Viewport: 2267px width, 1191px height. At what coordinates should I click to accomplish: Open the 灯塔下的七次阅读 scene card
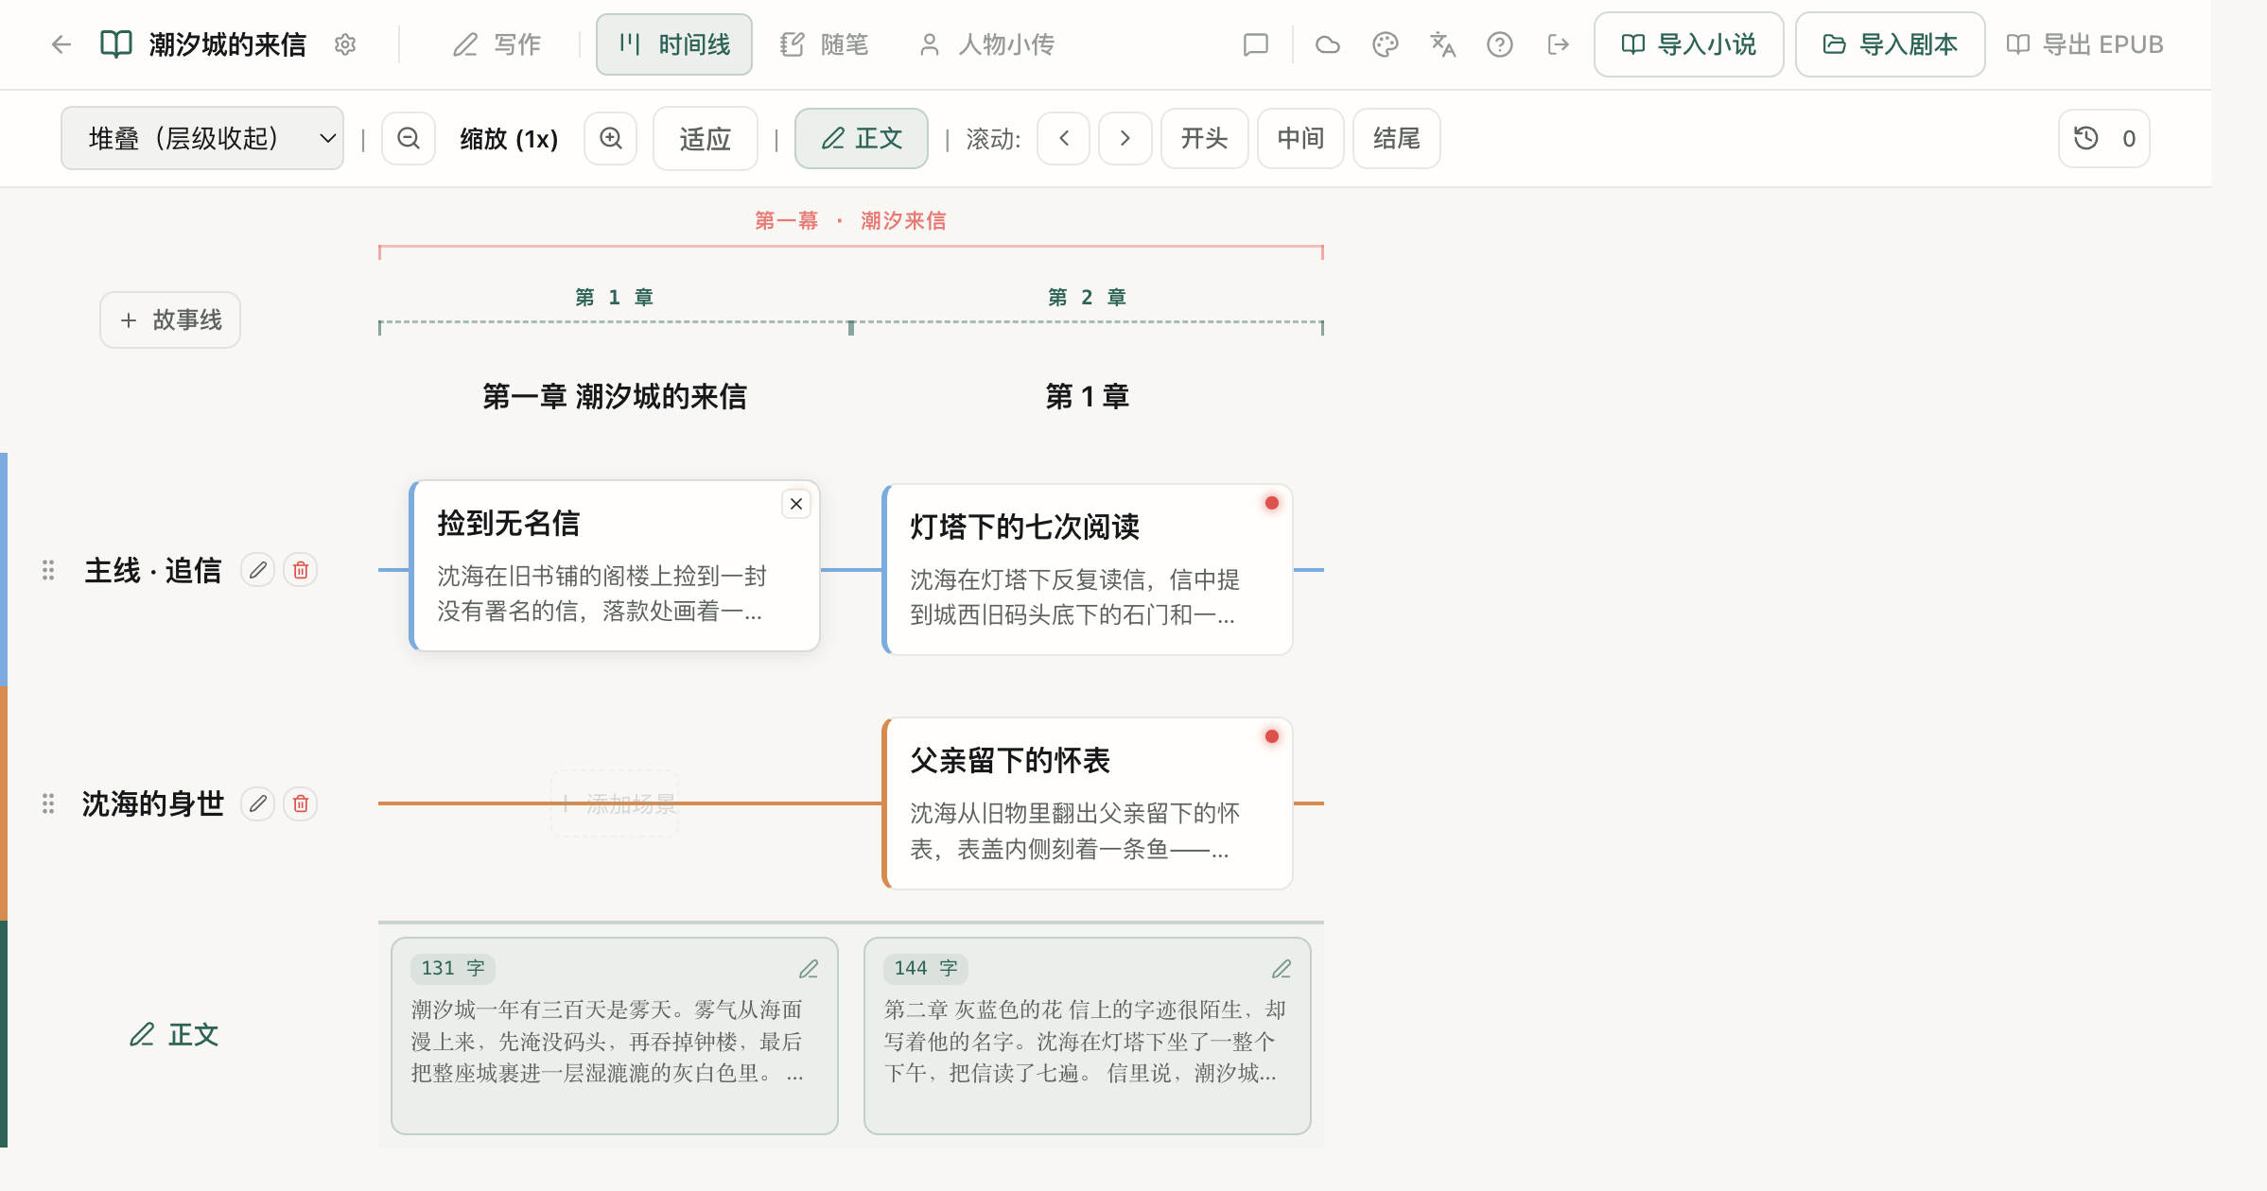coord(1087,570)
